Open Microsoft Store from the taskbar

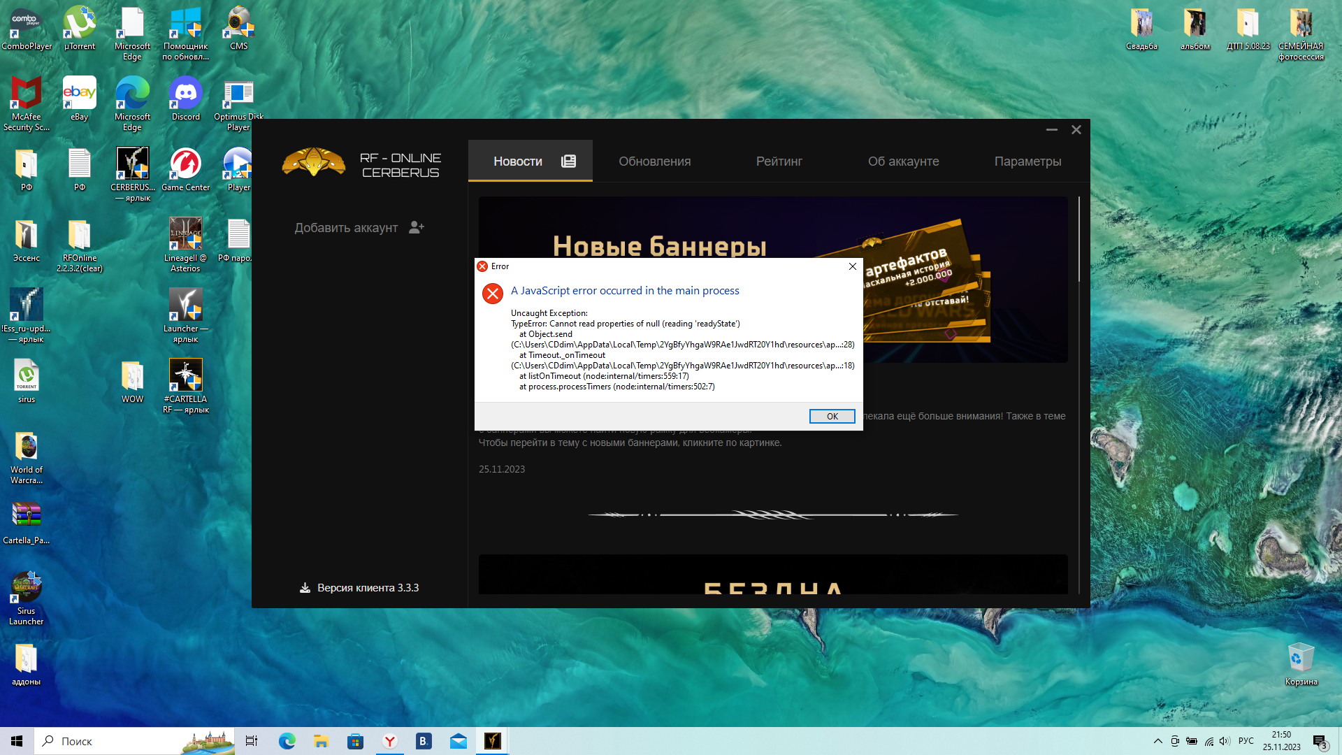[355, 741]
